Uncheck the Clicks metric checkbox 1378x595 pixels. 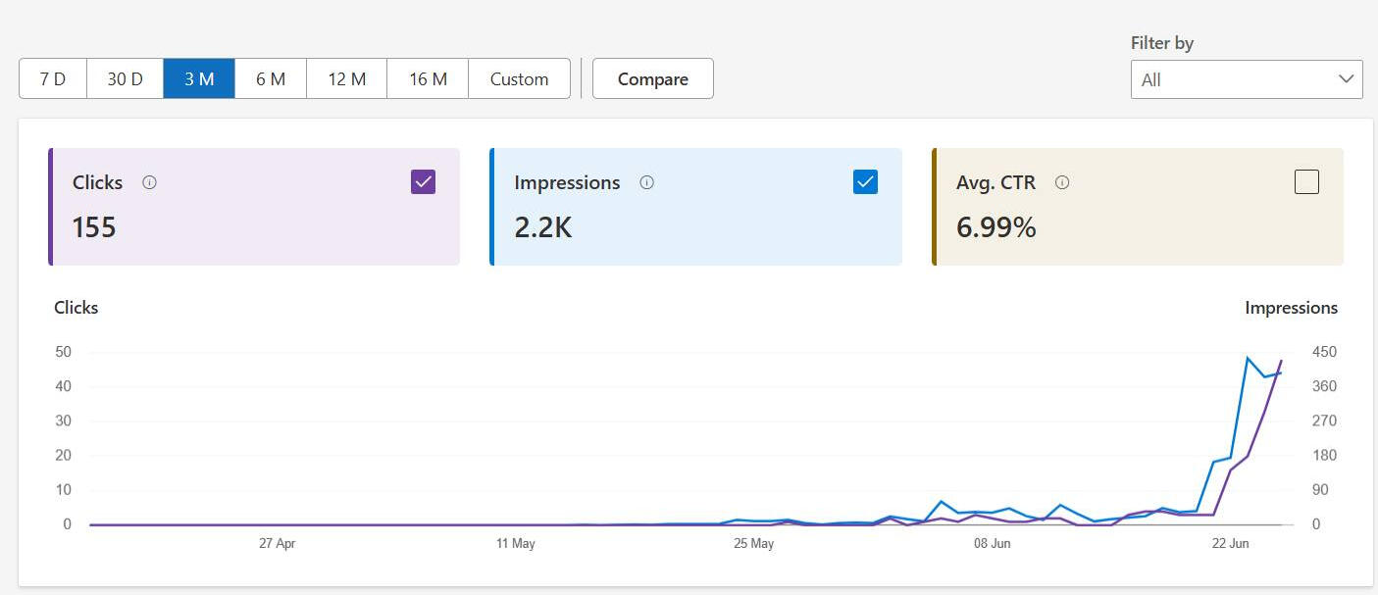[x=423, y=181]
